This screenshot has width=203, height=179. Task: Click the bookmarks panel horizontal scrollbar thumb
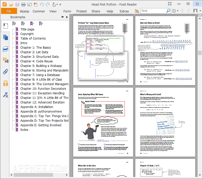33,175
